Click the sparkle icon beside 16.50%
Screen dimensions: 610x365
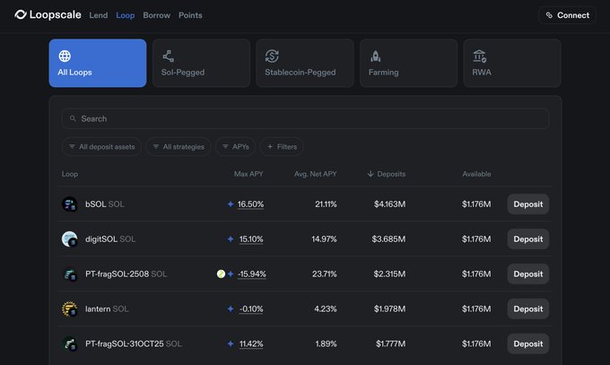click(x=231, y=204)
